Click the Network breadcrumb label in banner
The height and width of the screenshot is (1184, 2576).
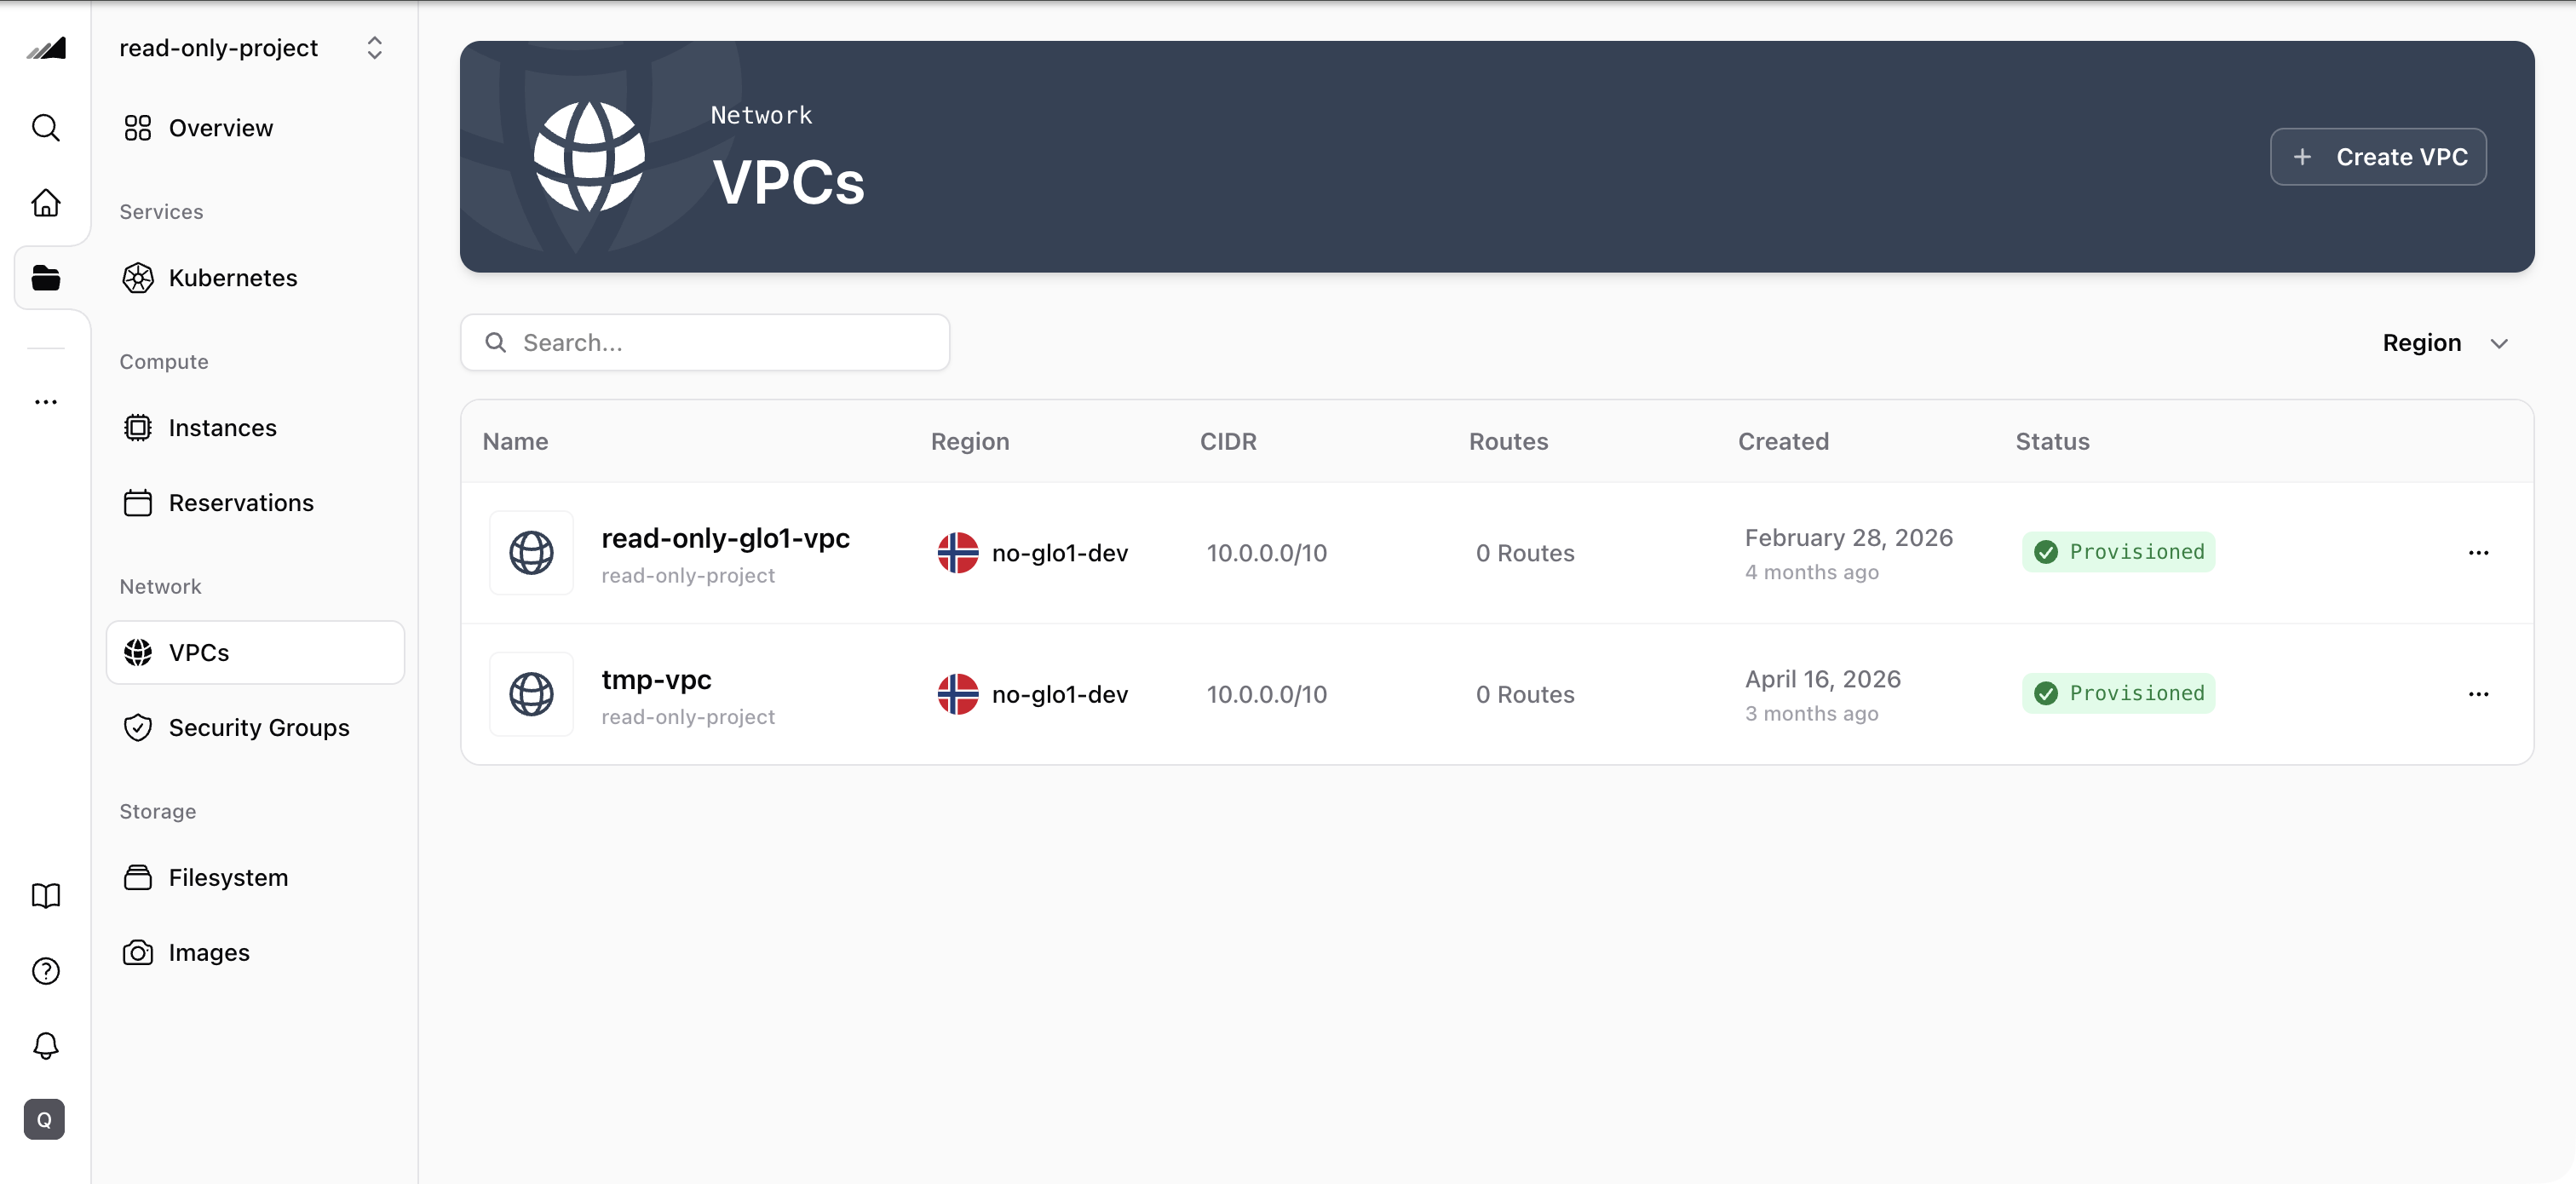(761, 115)
